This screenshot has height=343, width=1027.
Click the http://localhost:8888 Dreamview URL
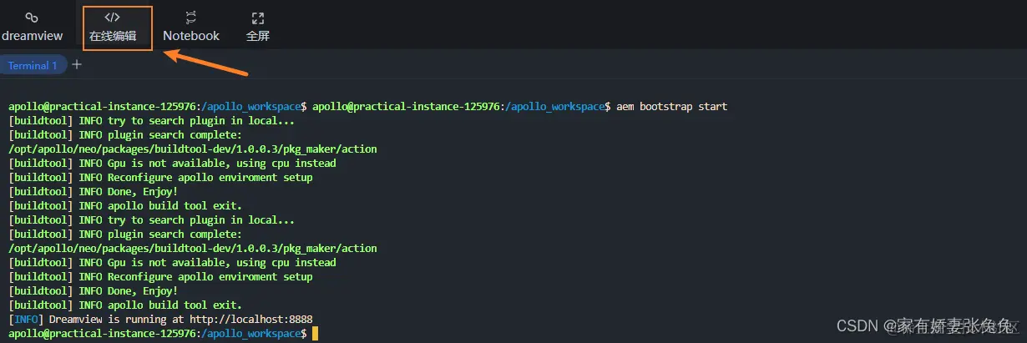tap(250, 320)
